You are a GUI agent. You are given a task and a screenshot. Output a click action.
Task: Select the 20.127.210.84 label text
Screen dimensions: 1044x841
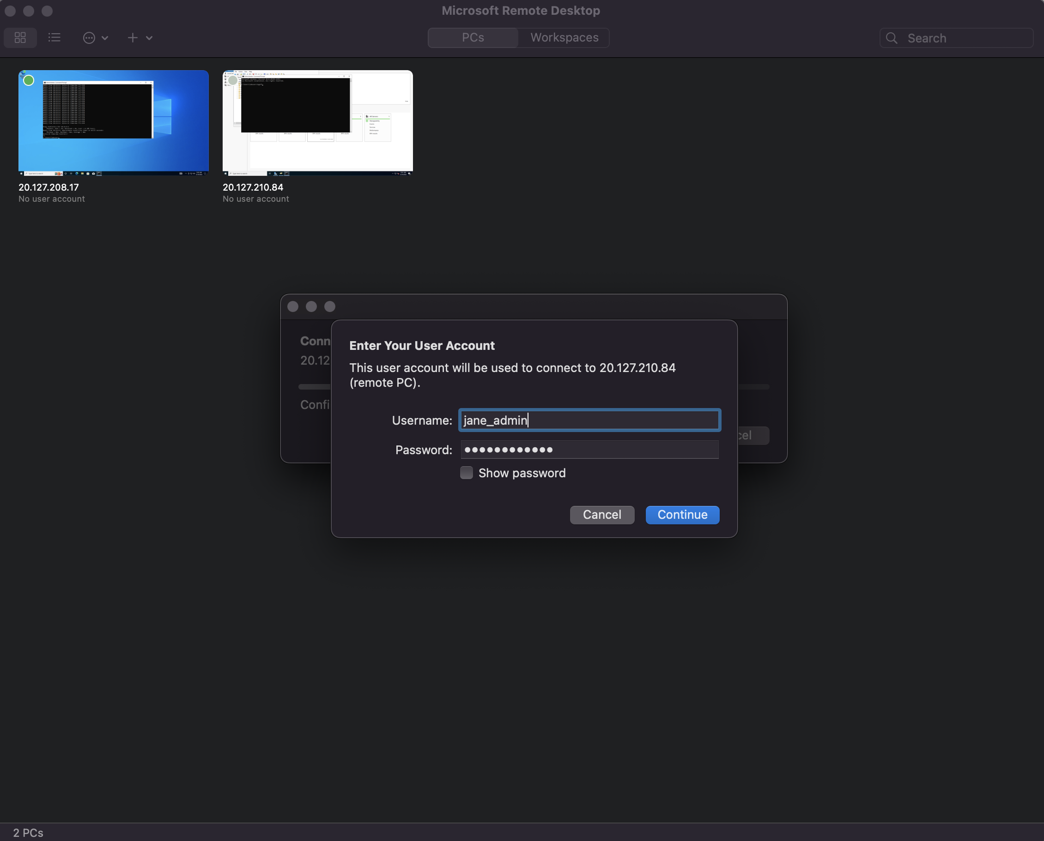click(253, 187)
